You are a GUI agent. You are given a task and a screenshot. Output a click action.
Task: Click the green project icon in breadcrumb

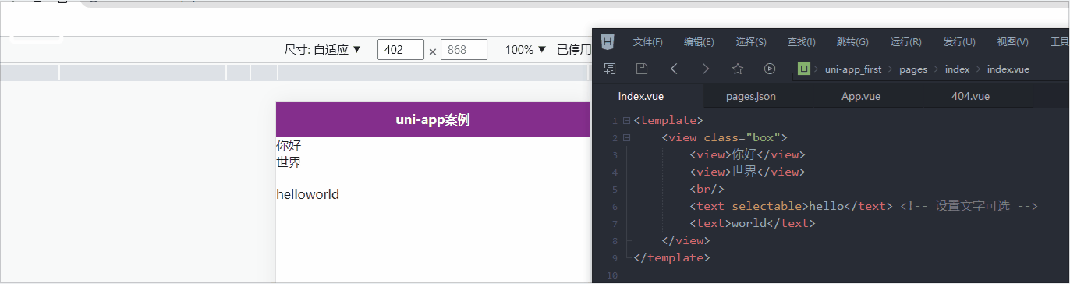click(803, 69)
